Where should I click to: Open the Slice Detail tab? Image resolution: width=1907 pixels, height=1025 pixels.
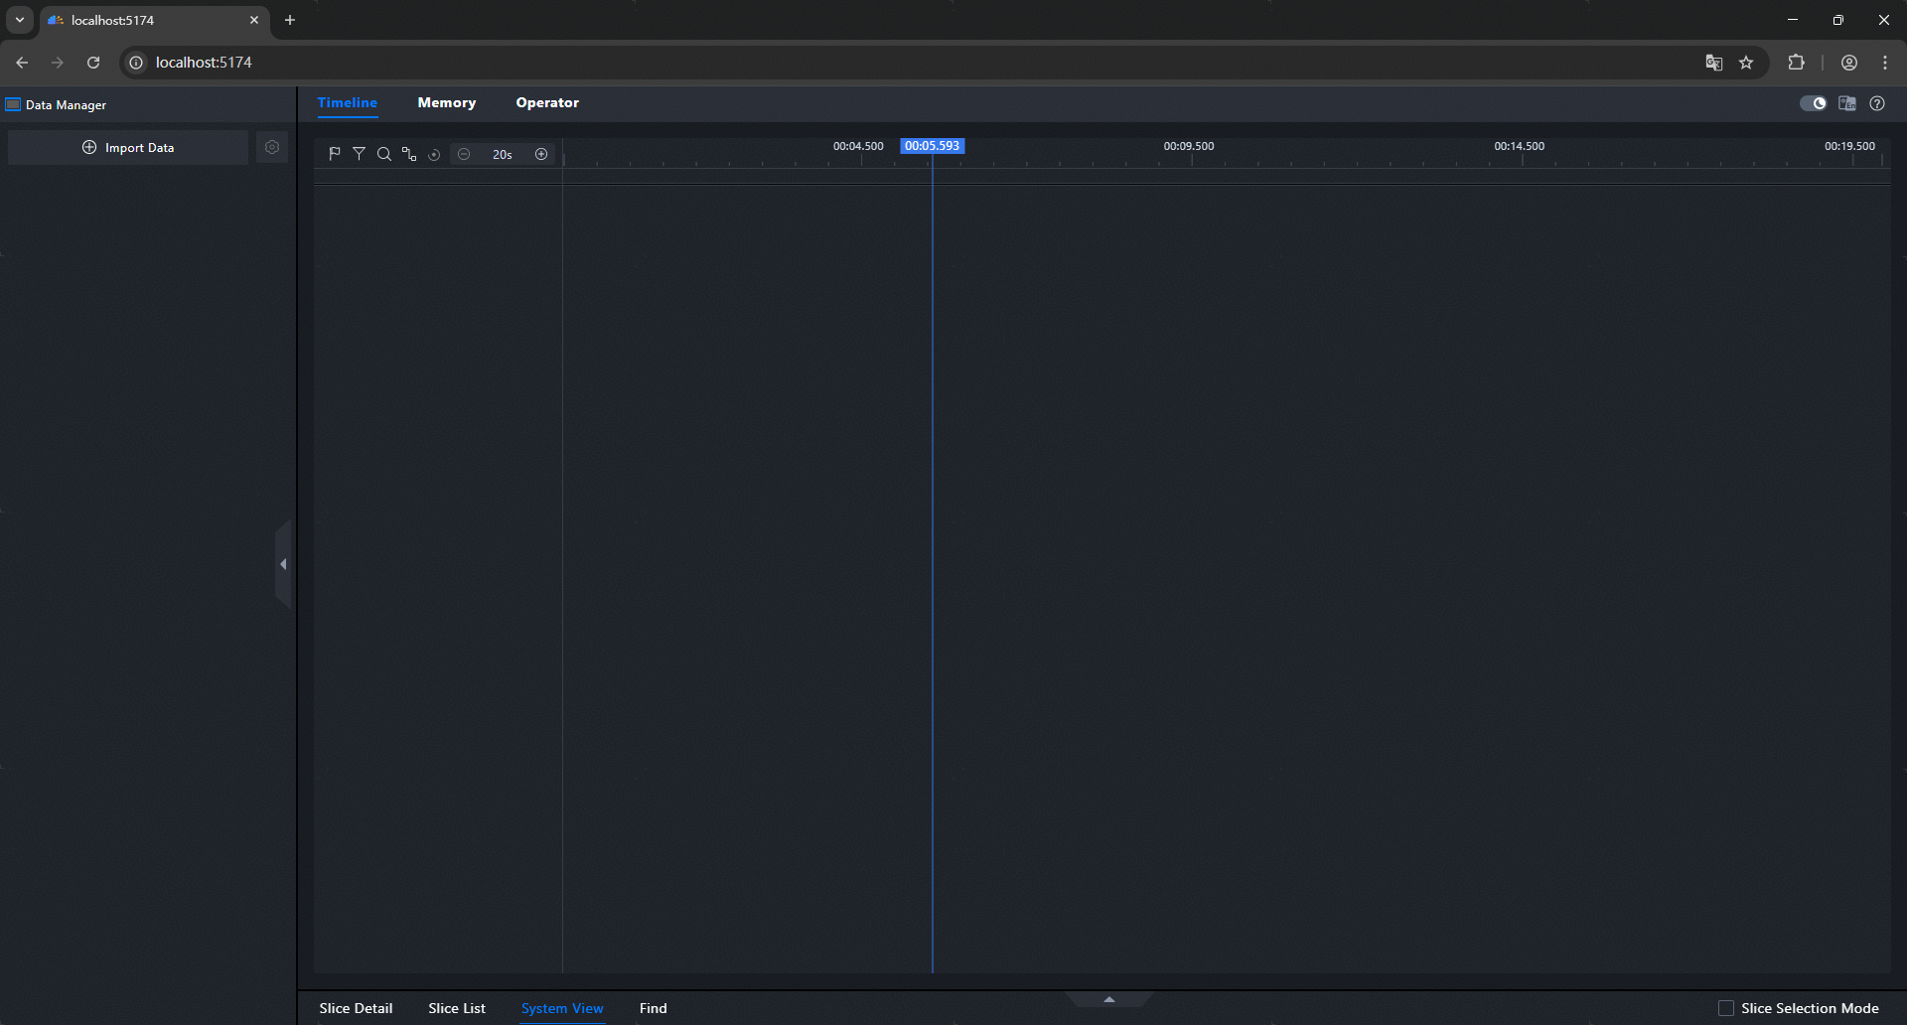click(x=356, y=1008)
